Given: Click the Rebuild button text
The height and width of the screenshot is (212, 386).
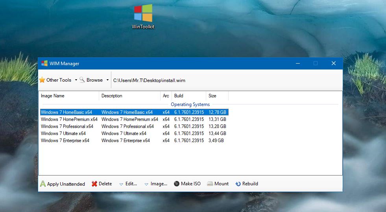Looking at the screenshot, I should pyautogui.click(x=250, y=184).
